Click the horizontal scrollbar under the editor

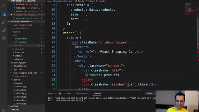point(100,90)
